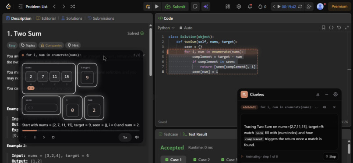The image size is (353, 163).
Task: Step forward in the animation player
Action: (44, 137)
